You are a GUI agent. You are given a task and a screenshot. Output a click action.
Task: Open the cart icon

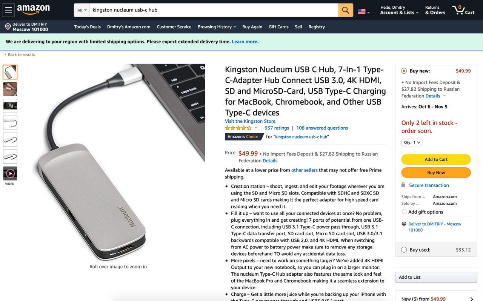click(x=464, y=10)
